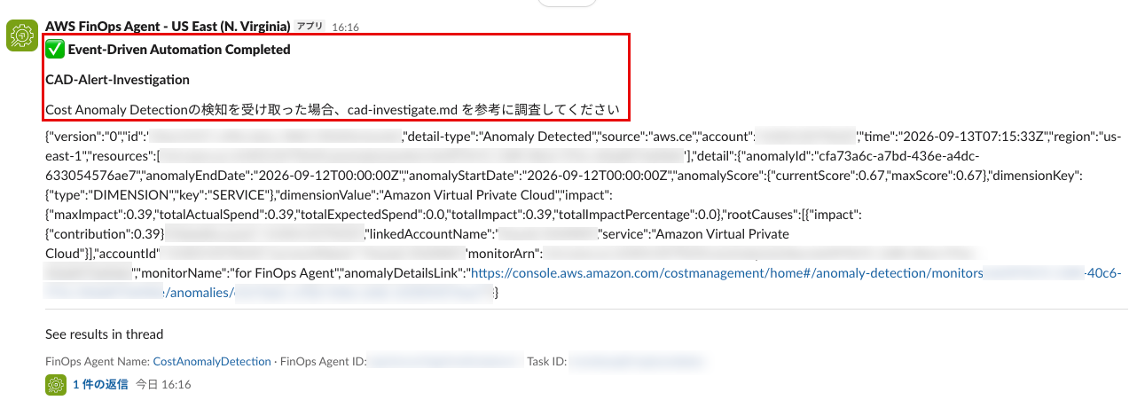Click the AWS FinOps Agent gear avatar
The image size is (1137, 408).
[22, 35]
